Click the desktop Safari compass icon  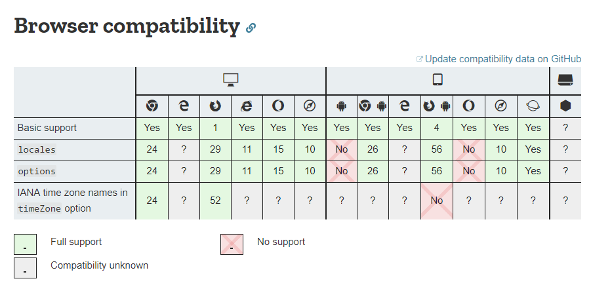point(310,105)
